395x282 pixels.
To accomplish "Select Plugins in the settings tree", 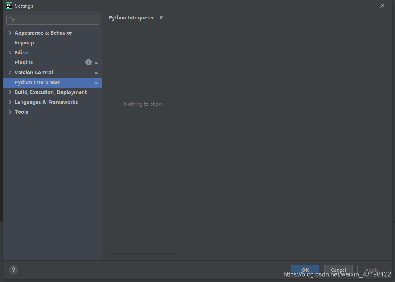I will coord(24,63).
